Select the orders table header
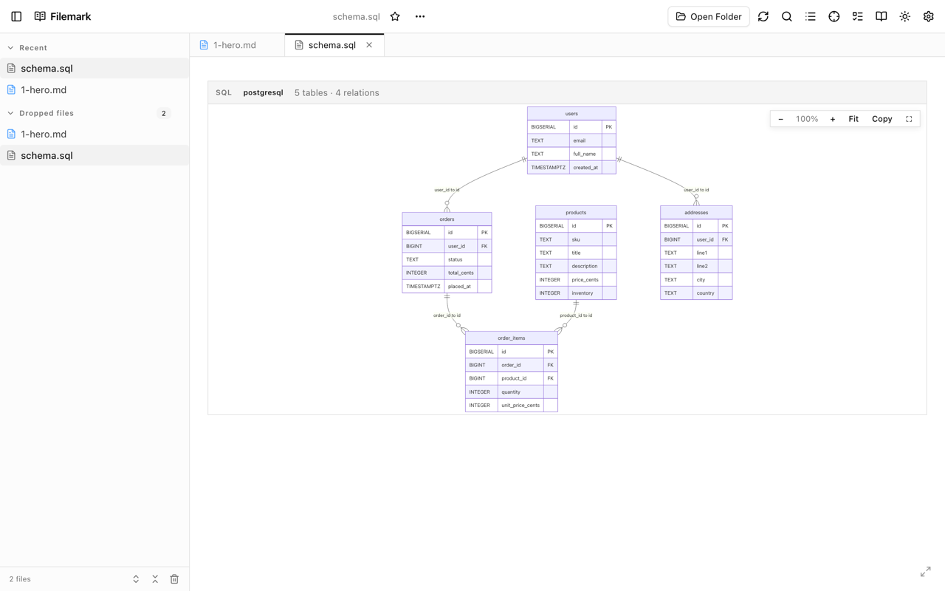Image resolution: width=945 pixels, height=591 pixels. [x=447, y=219]
